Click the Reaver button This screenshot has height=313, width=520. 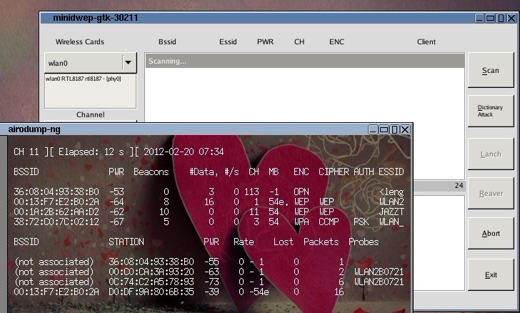pyautogui.click(x=490, y=193)
